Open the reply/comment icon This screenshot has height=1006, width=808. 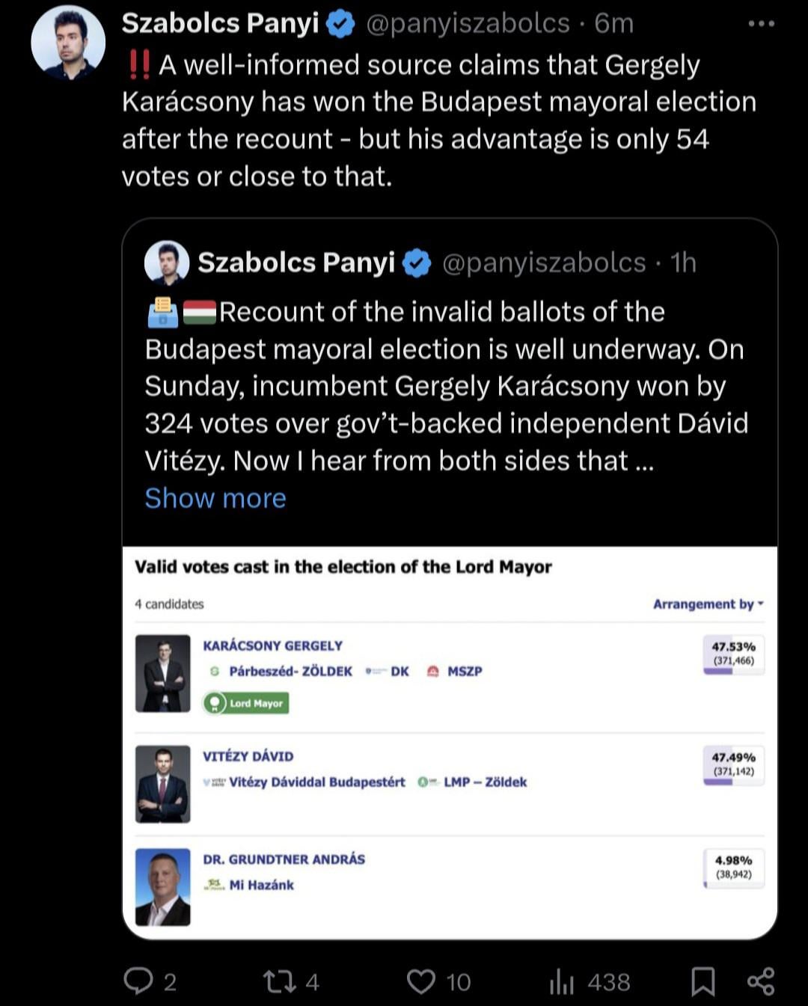[138, 981]
